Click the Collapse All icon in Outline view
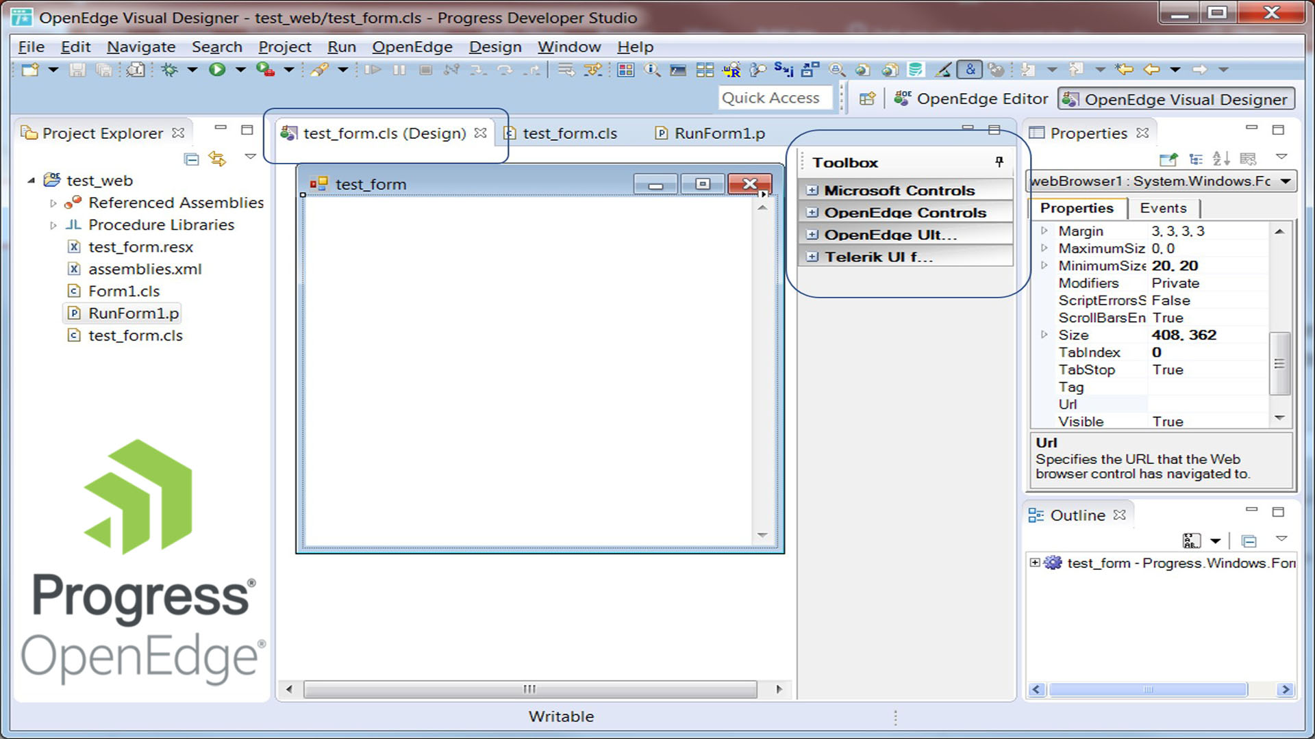 pos(1249,542)
